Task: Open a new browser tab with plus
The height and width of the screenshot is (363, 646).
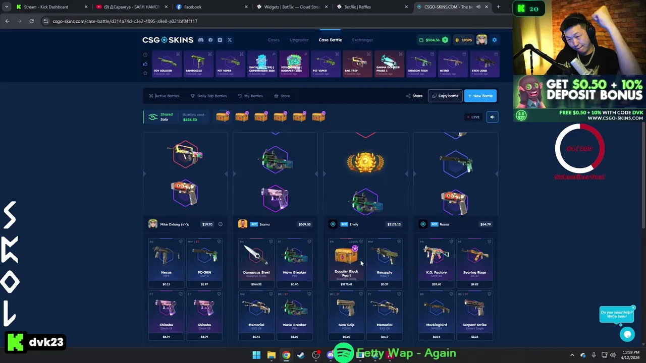Action: (x=498, y=7)
